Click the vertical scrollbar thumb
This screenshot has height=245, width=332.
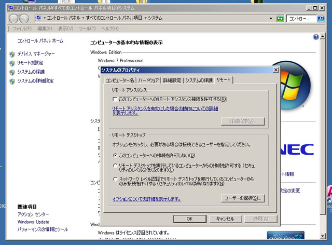tap(323, 127)
